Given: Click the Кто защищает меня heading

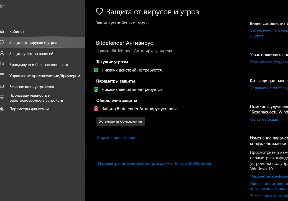Looking at the screenshot, I should point(269,81).
